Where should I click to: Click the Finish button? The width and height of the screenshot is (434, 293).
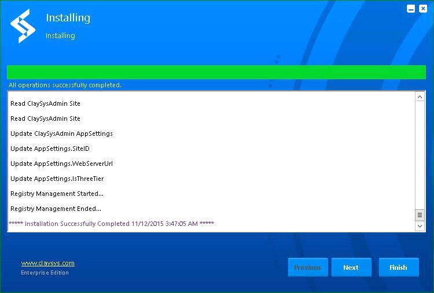(x=398, y=268)
